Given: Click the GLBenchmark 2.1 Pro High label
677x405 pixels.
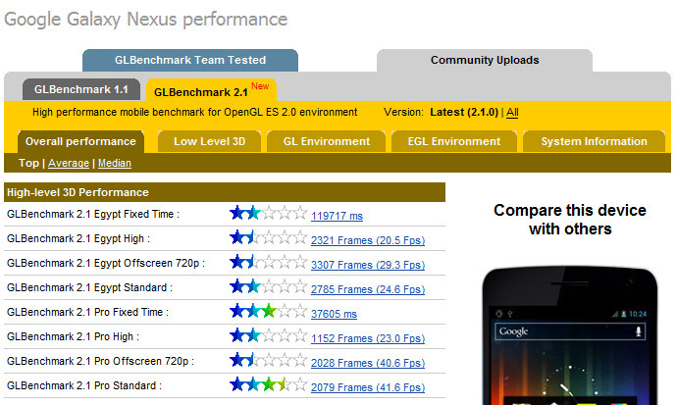Looking at the screenshot, I should [x=73, y=337].
